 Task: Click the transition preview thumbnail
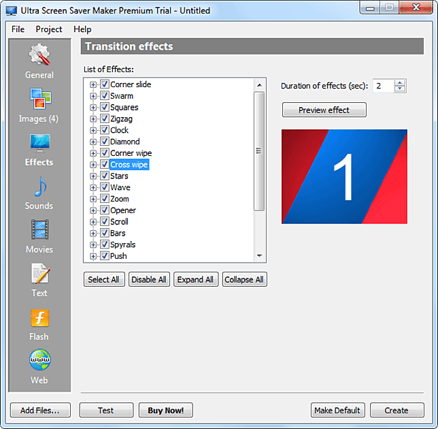344,176
